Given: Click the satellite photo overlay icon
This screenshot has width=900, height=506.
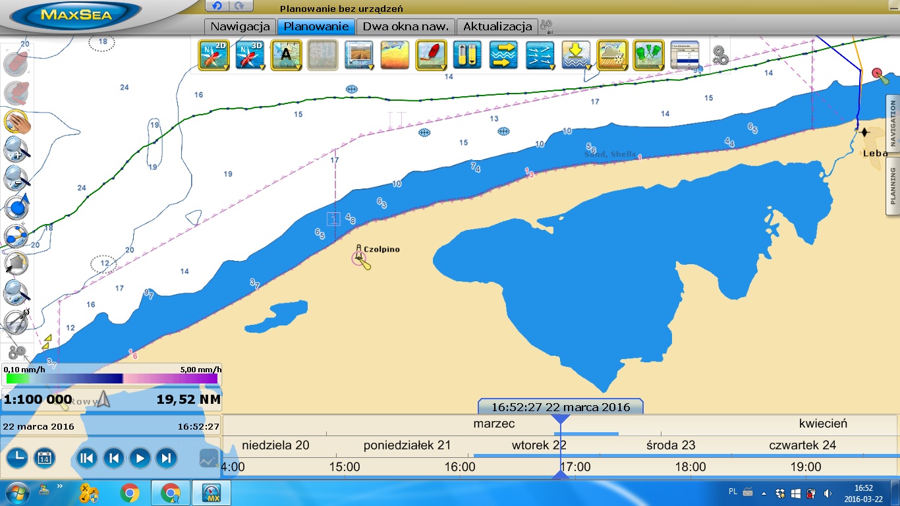Looking at the screenshot, I should coord(358,55).
